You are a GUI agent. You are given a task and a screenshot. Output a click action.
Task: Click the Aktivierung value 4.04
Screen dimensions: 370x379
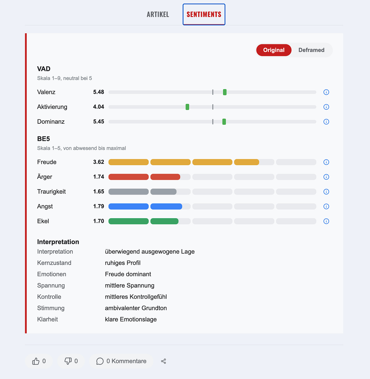[x=99, y=107]
